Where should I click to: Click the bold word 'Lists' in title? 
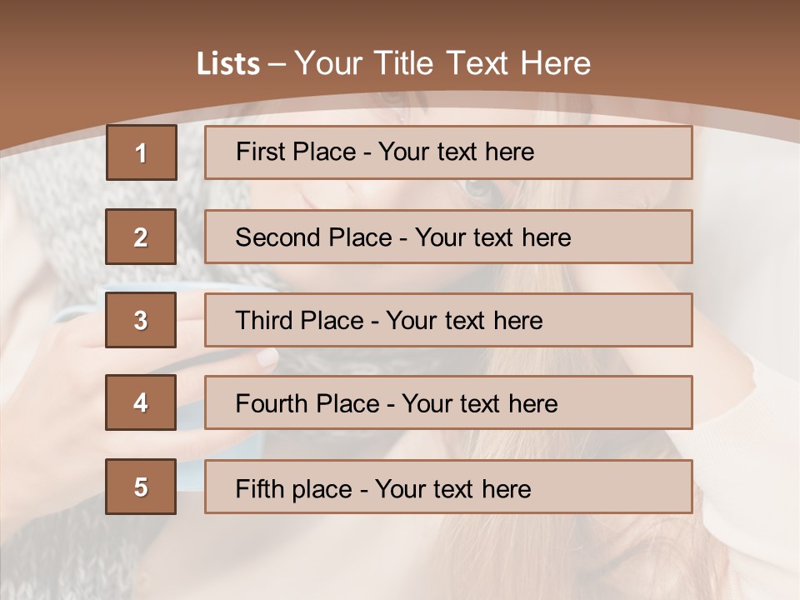pos(228,64)
